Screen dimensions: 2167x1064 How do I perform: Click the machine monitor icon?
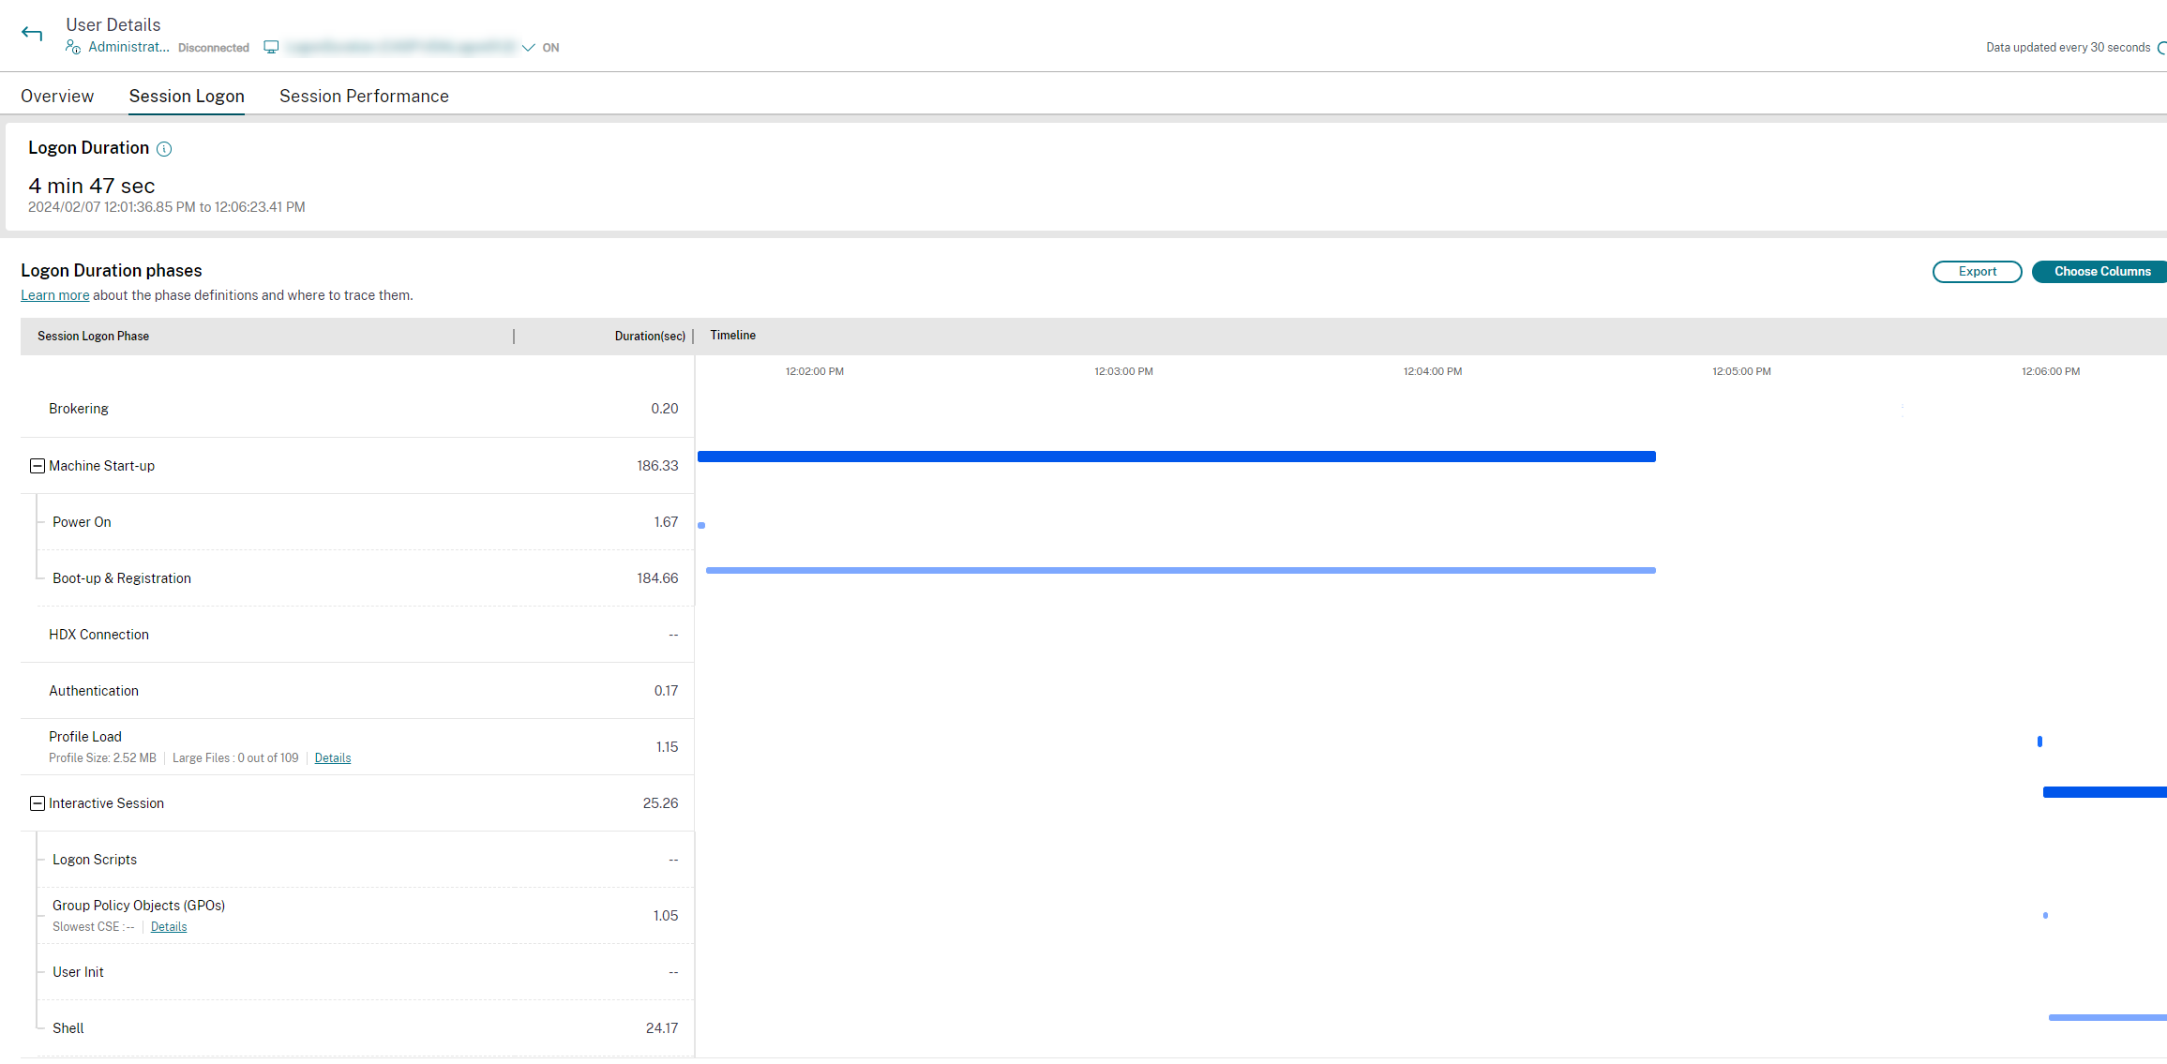pyautogui.click(x=271, y=47)
